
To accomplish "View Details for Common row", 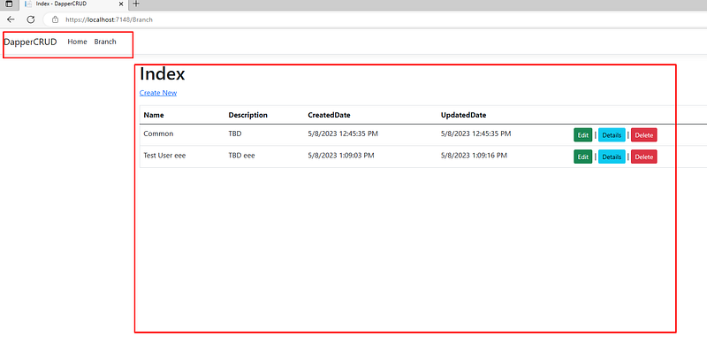I will [612, 135].
